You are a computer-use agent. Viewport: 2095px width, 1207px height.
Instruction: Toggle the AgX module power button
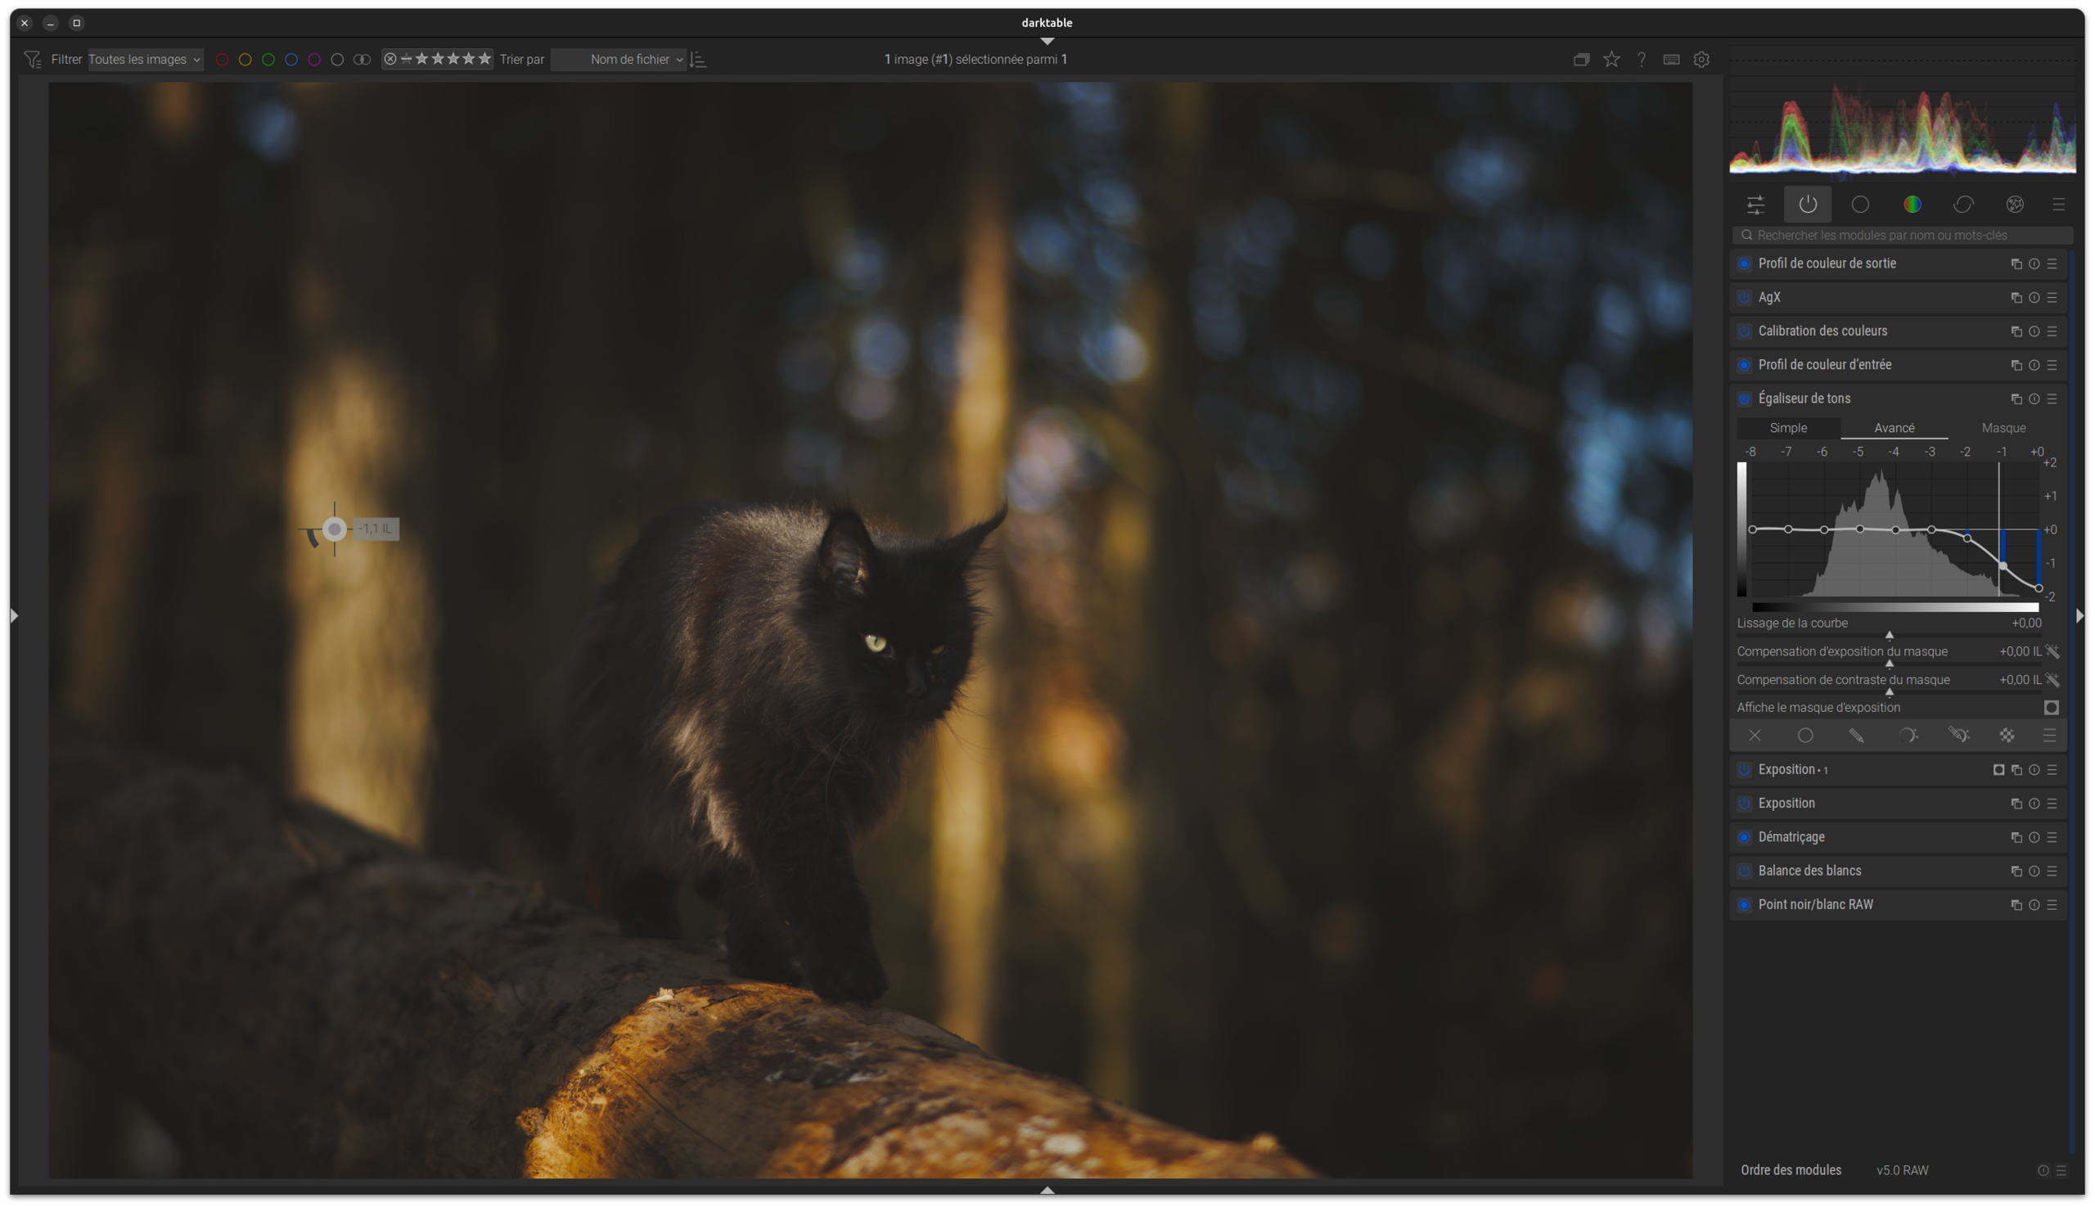point(1743,298)
